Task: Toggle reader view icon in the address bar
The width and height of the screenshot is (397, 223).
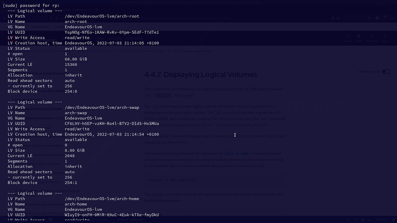Action: point(333,18)
